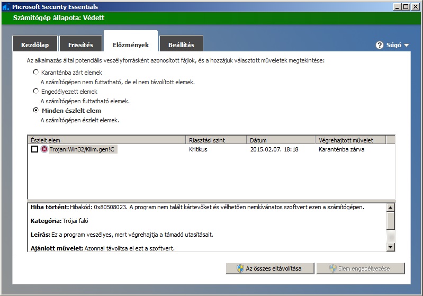Sort by the Riasztási szint column header
423x296 pixels.
point(216,140)
